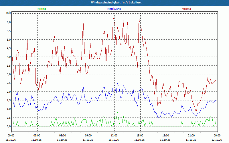Click the 0,0 y-axis value label
Image resolution: width=229 pixels, height=143 pixels.
click(9, 126)
